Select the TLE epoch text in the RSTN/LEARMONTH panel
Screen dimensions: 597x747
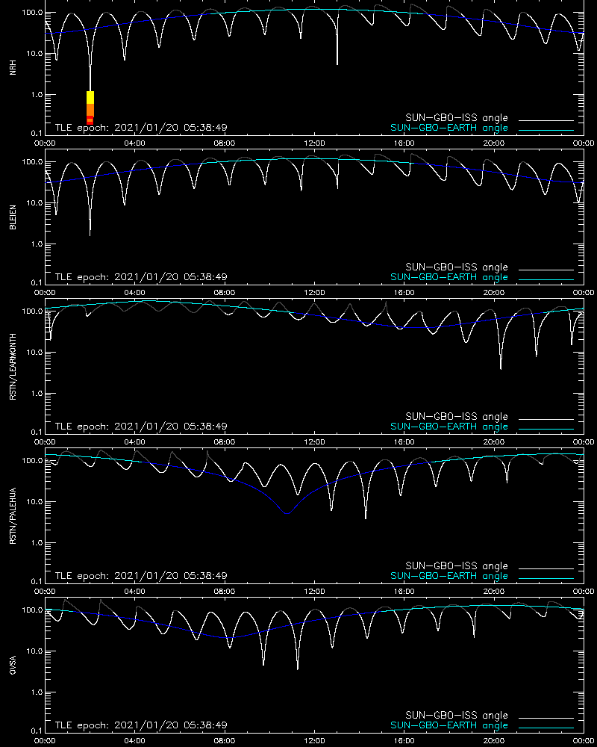(141, 427)
